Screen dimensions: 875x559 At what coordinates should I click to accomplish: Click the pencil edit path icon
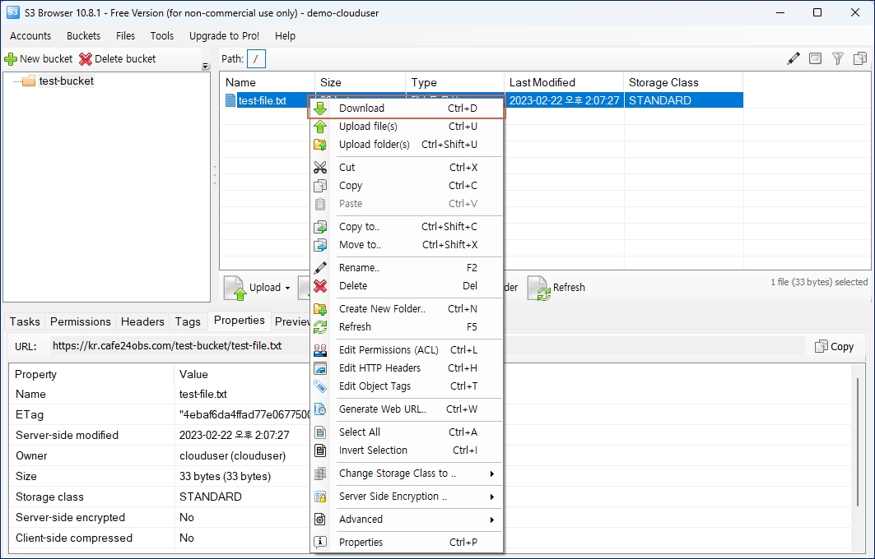tap(794, 58)
